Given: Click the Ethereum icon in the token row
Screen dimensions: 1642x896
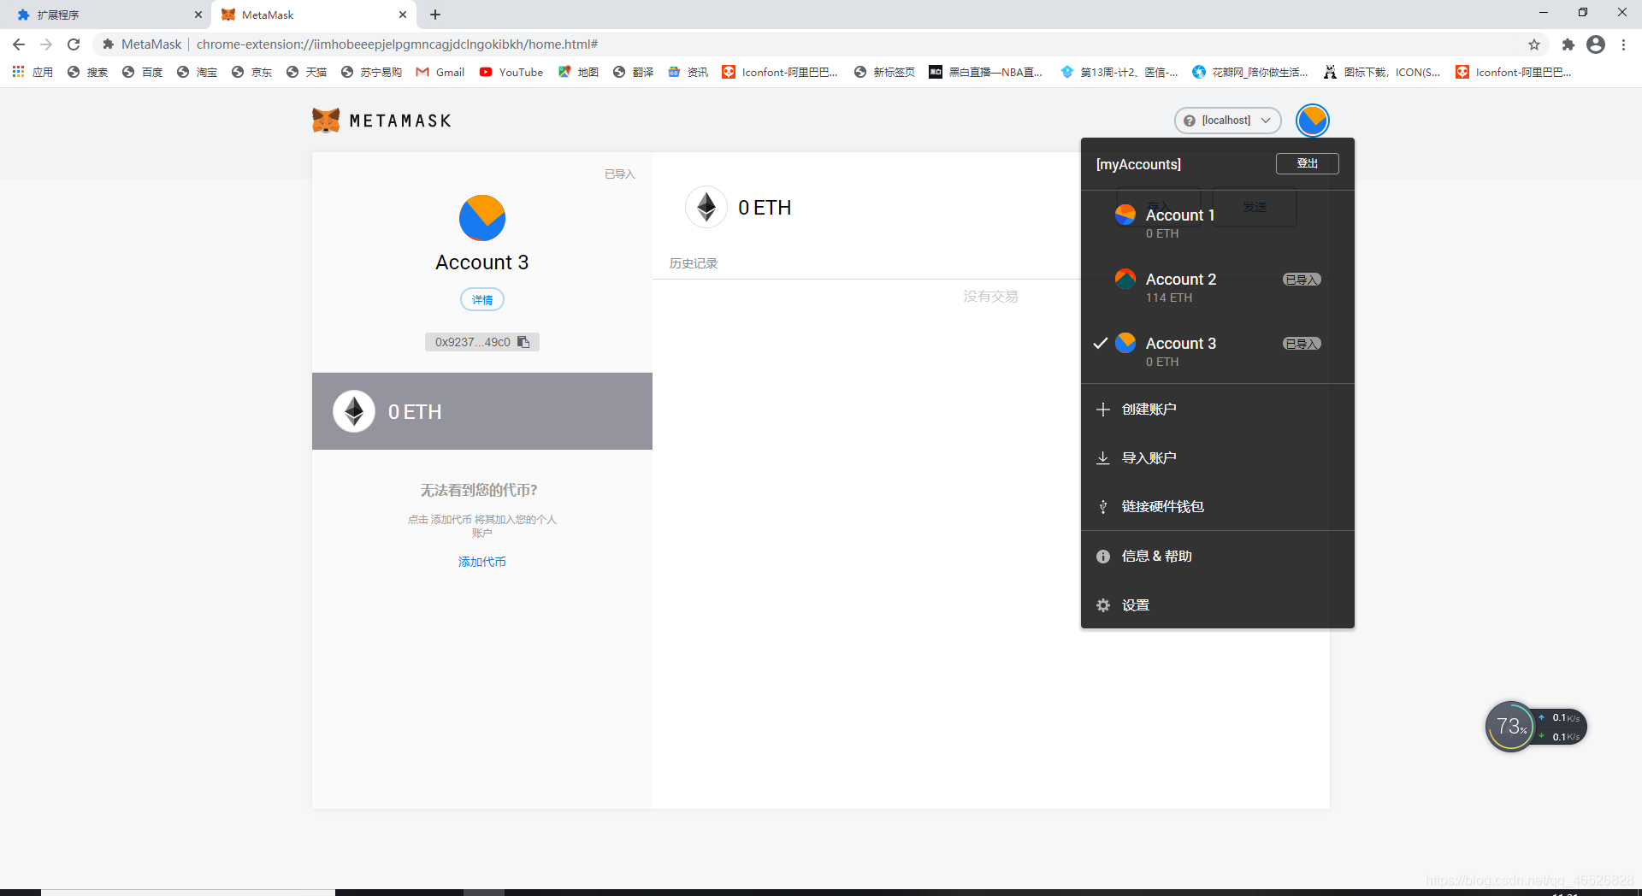Looking at the screenshot, I should pos(354,411).
